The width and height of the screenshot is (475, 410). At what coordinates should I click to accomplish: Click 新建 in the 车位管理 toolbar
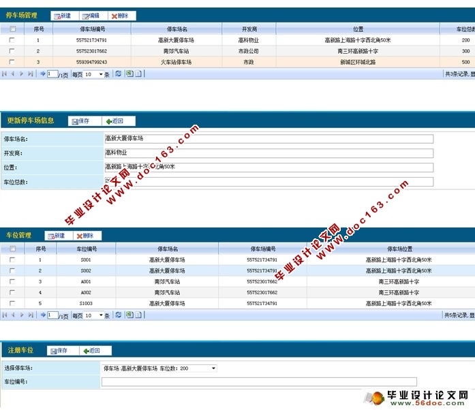(x=59, y=236)
